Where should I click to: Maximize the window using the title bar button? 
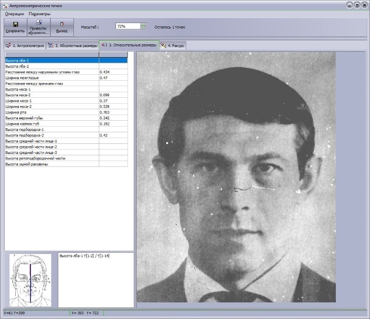coord(357,6)
